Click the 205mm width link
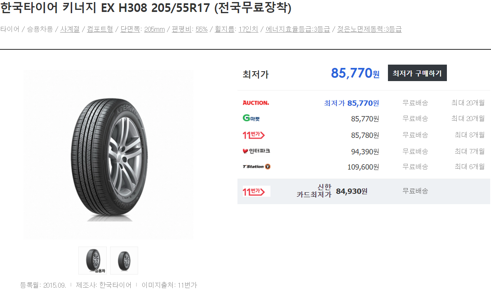The width and height of the screenshot is (491, 291). (x=154, y=29)
